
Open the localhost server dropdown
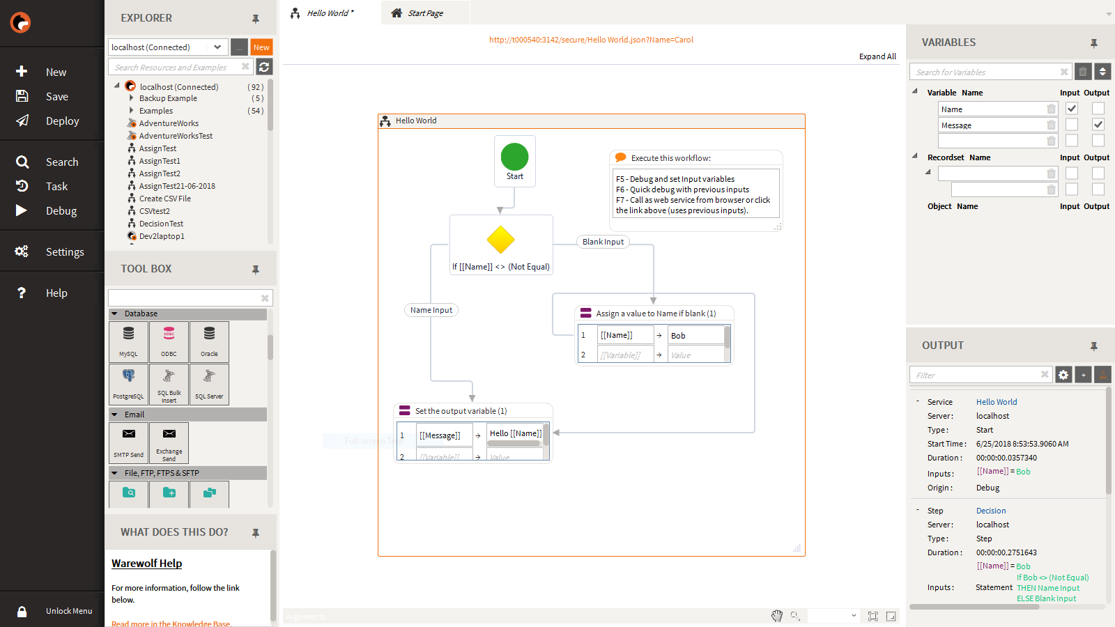[217, 47]
